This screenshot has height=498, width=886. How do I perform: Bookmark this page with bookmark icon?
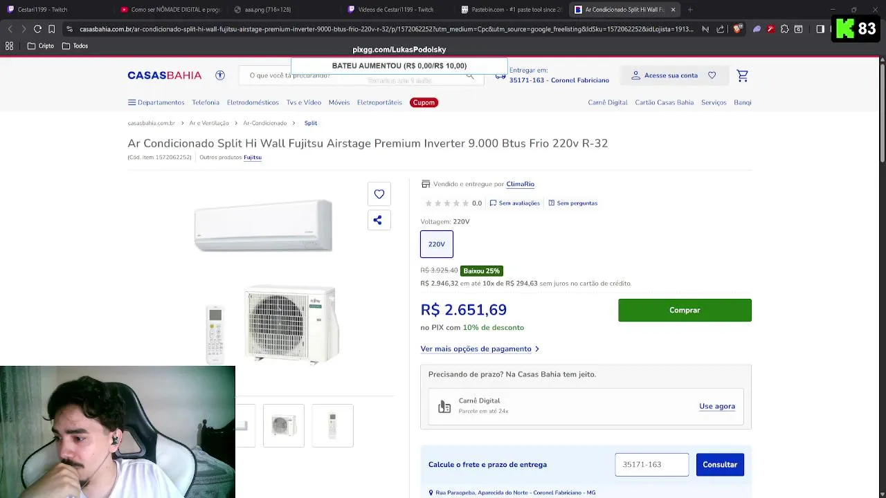(52, 29)
